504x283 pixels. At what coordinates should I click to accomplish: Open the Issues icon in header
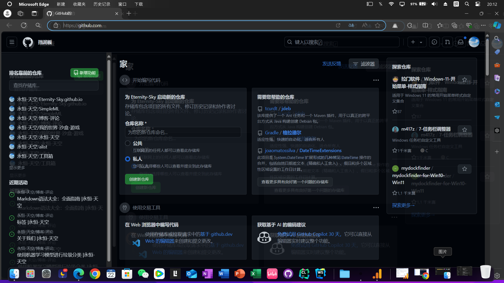tap(434, 42)
